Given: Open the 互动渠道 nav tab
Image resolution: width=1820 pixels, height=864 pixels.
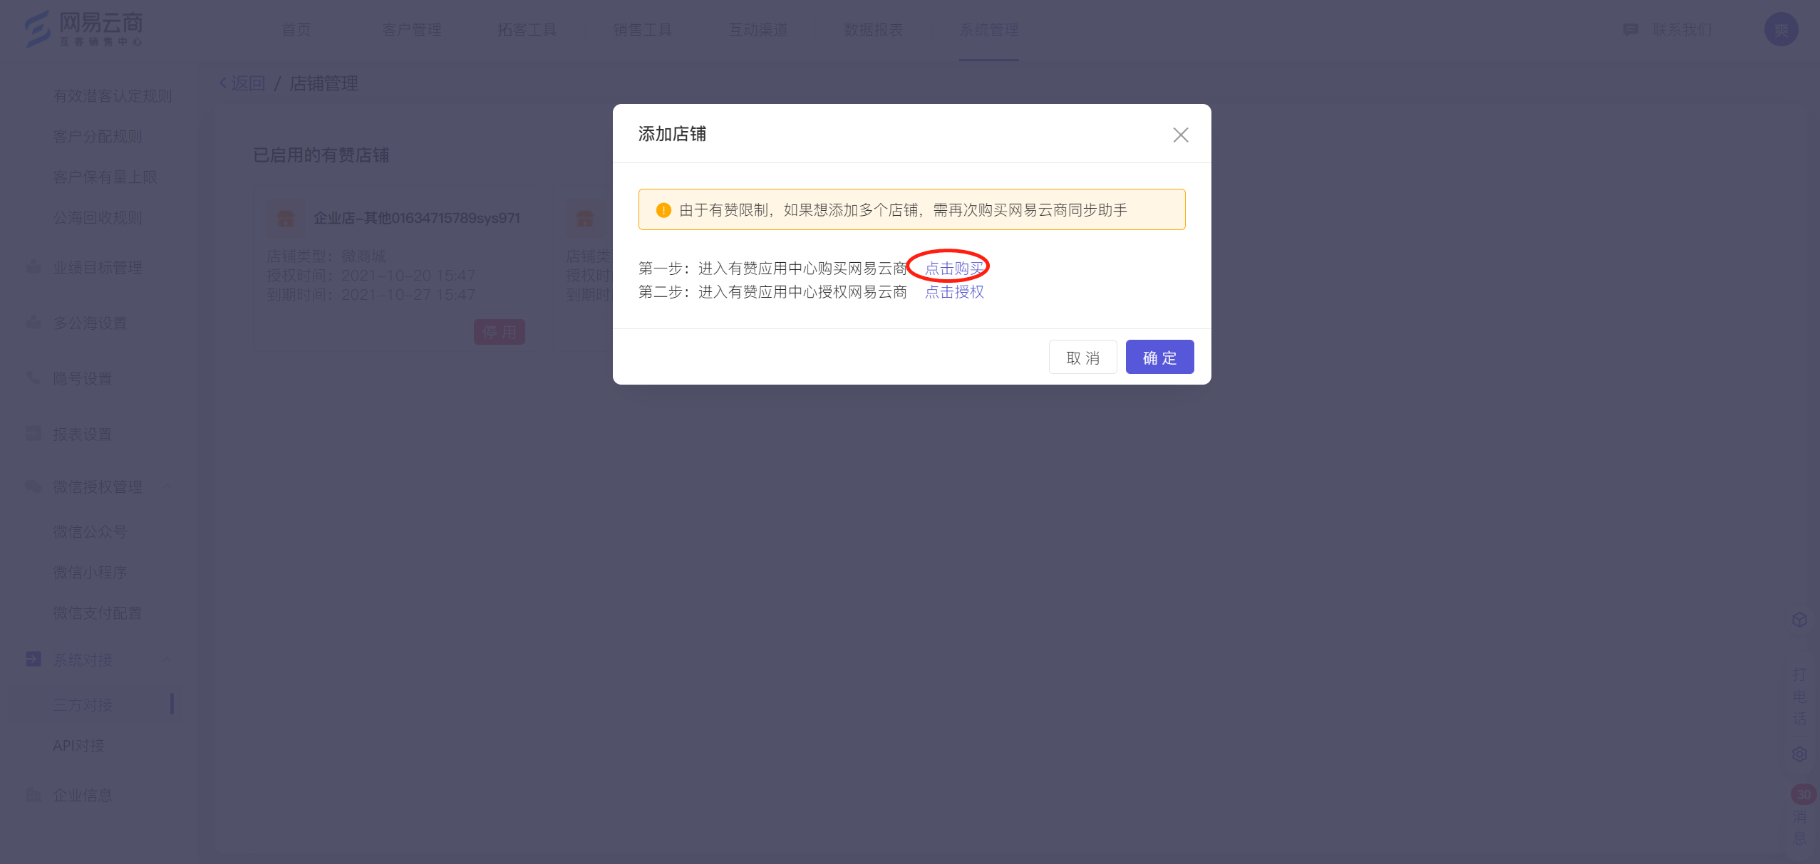Looking at the screenshot, I should [x=758, y=30].
